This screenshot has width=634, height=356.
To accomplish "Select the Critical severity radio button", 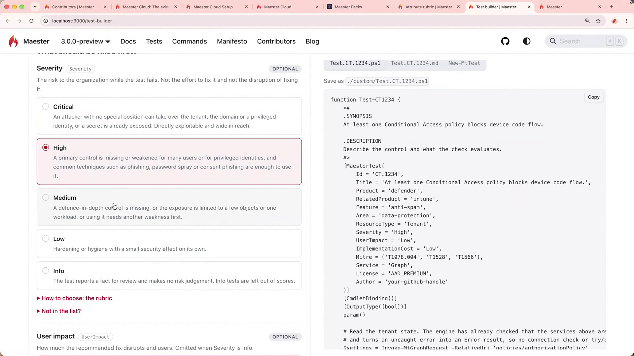I will click(46, 106).
